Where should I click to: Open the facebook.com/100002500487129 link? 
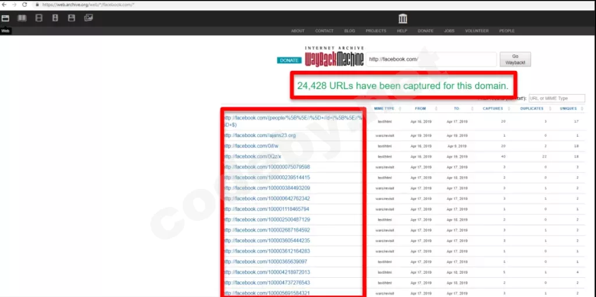[267, 220]
